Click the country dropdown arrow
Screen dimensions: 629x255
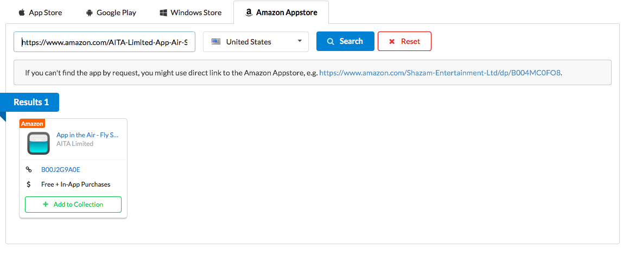[300, 42]
